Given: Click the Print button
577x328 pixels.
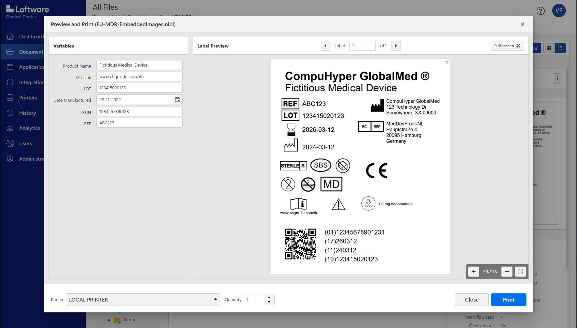Looking at the screenshot, I should 508,299.
